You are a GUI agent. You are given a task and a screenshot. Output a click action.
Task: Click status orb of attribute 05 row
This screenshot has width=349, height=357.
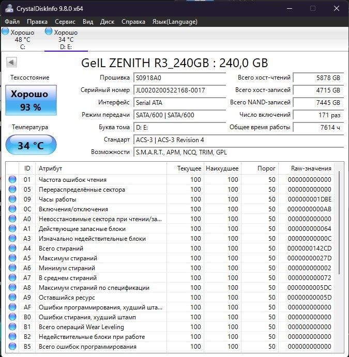tap(12, 189)
